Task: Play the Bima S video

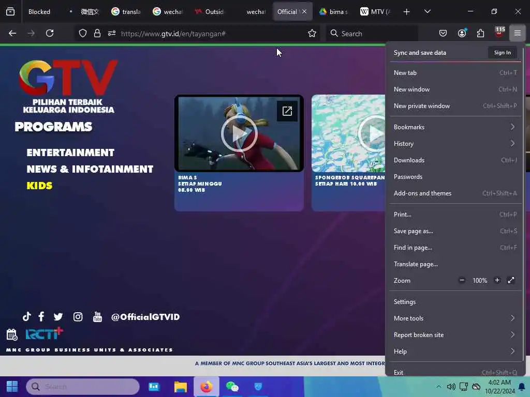Action: tap(239, 134)
